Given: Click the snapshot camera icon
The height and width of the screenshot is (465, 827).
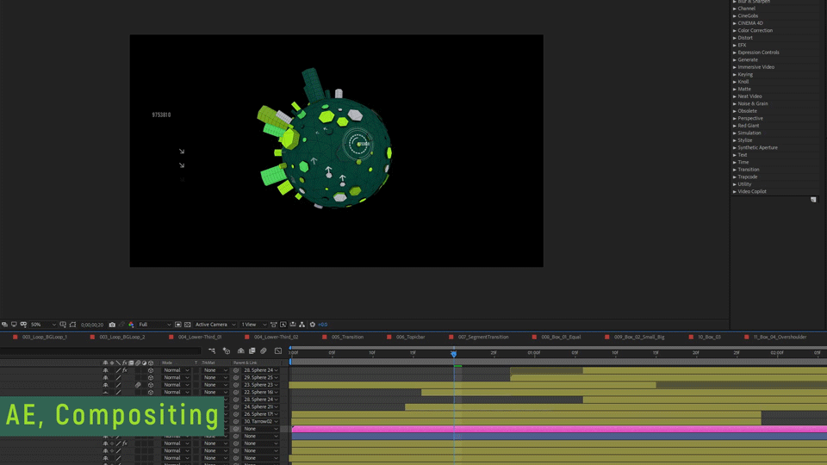Looking at the screenshot, I should 112,325.
